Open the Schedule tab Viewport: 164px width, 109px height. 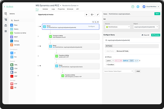(x=70, y=9)
